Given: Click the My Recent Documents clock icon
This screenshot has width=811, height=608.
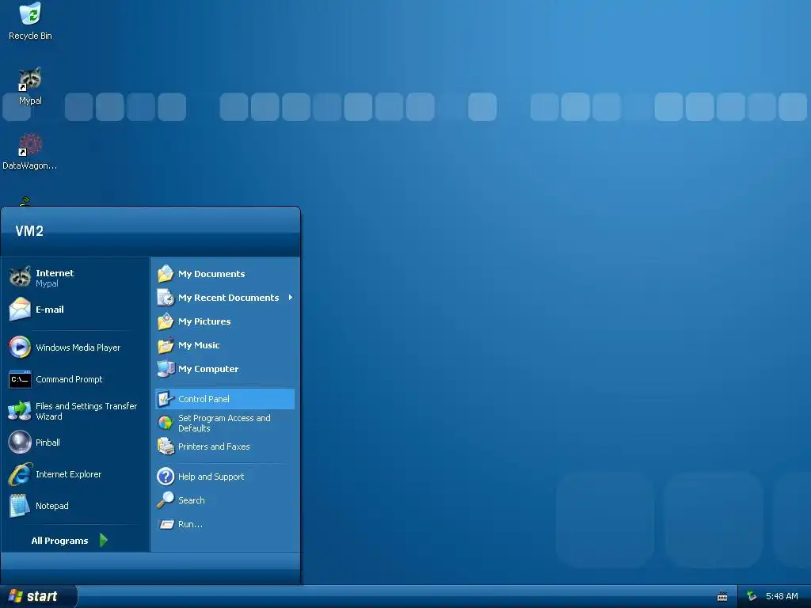Looking at the screenshot, I should click(x=166, y=298).
